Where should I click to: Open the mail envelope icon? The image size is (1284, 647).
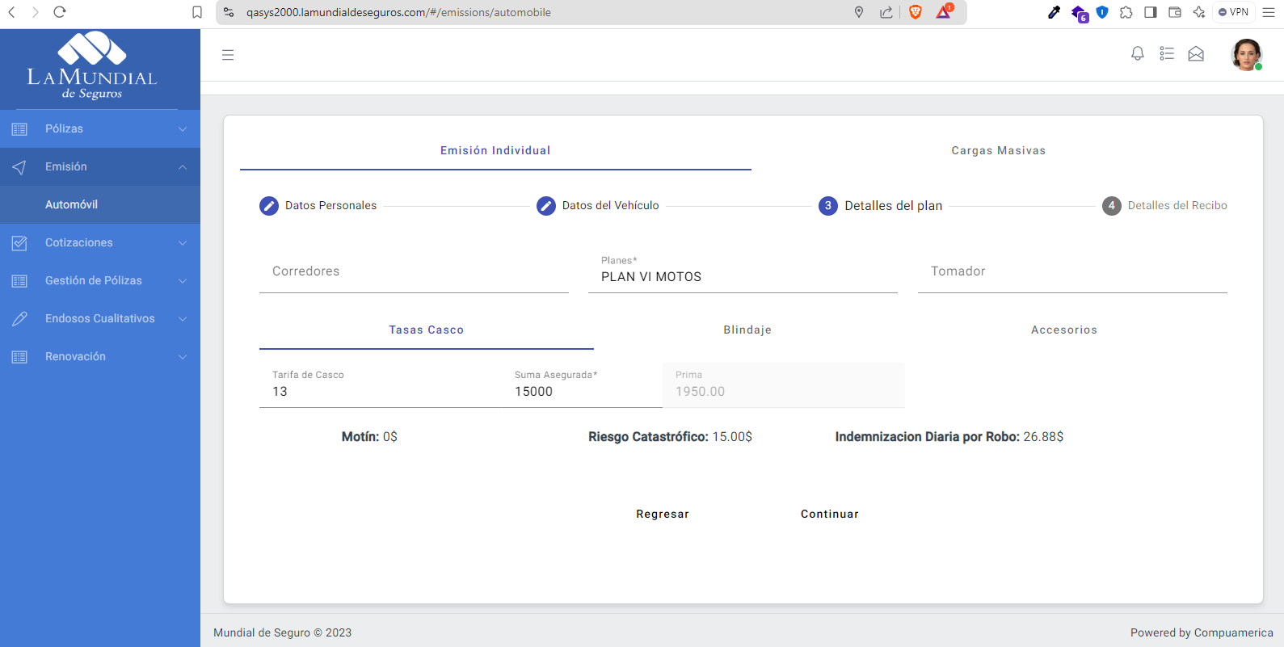point(1196,54)
